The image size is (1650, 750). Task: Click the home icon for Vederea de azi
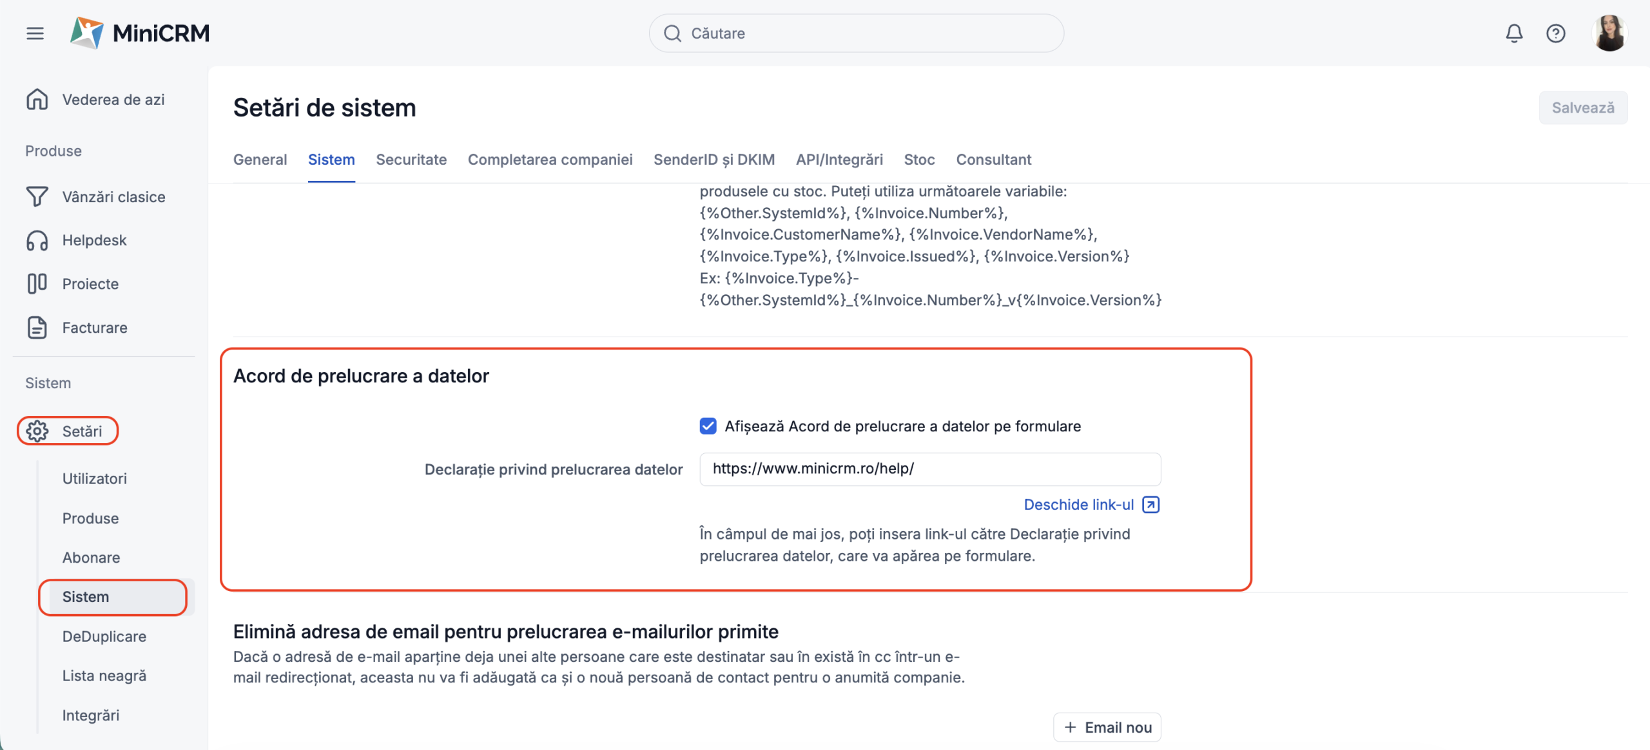click(37, 100)
